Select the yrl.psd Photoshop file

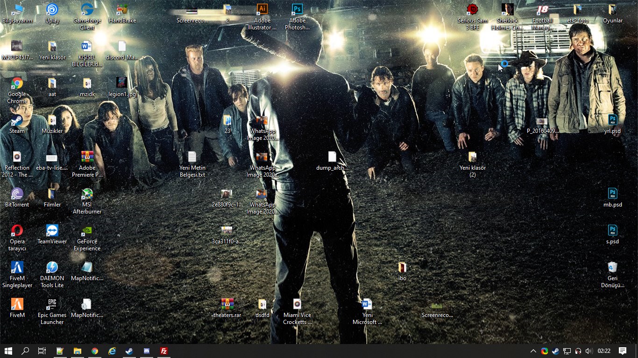(x=612, y=124)
